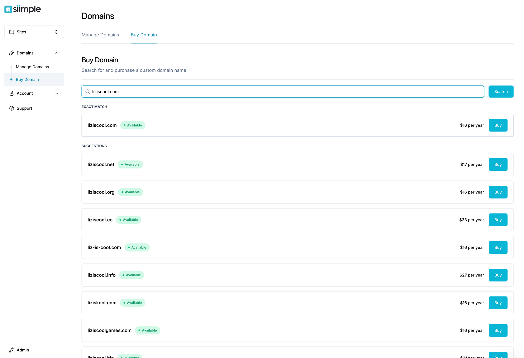Click Available badge for liziscool.net
Viewport: 524px width, 358px height.
(130, 164)
